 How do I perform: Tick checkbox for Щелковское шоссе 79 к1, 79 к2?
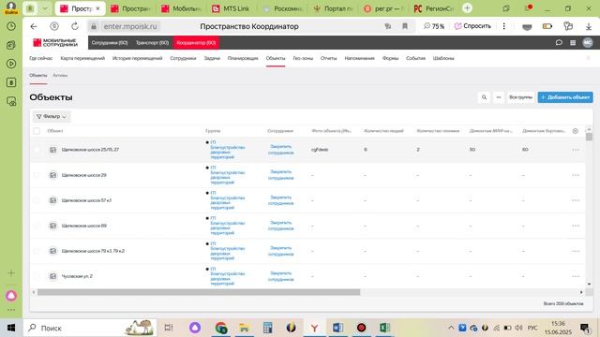click(x=37, y=251)
